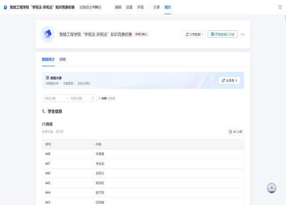Image resolution: width=286 pixels, height=205 pixels.
Task: Open the more options ellipsis menu
Action: point(243,35)
